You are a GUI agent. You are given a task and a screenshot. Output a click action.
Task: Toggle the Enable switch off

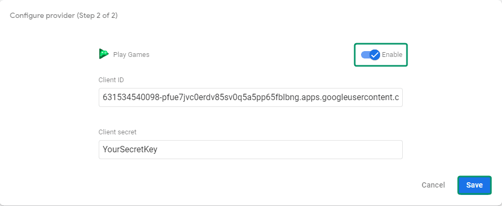coord(371,55)
